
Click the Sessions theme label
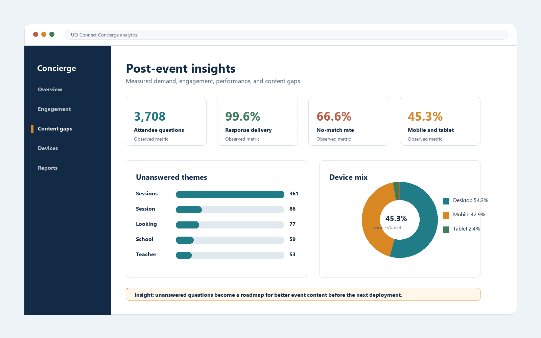point(147,194)
